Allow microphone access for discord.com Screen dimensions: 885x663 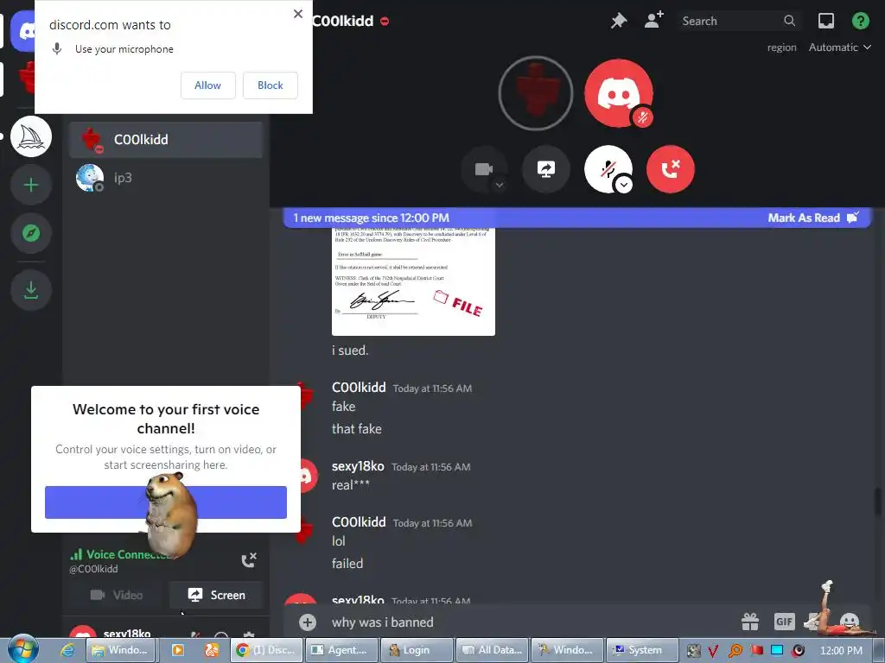point(207,85)
